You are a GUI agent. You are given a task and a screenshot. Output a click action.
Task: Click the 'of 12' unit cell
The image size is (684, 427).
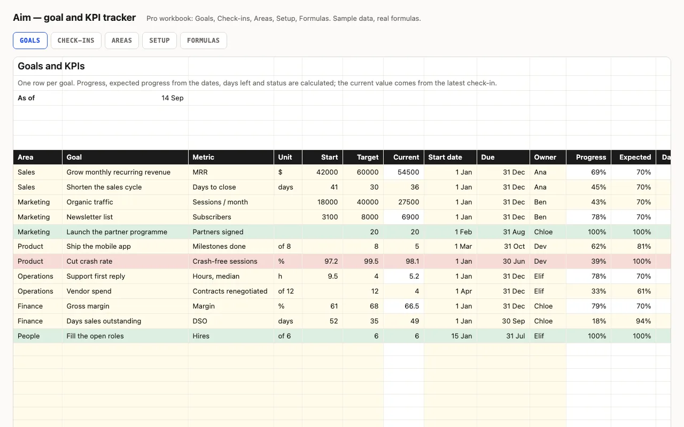(x=288, y=291)
